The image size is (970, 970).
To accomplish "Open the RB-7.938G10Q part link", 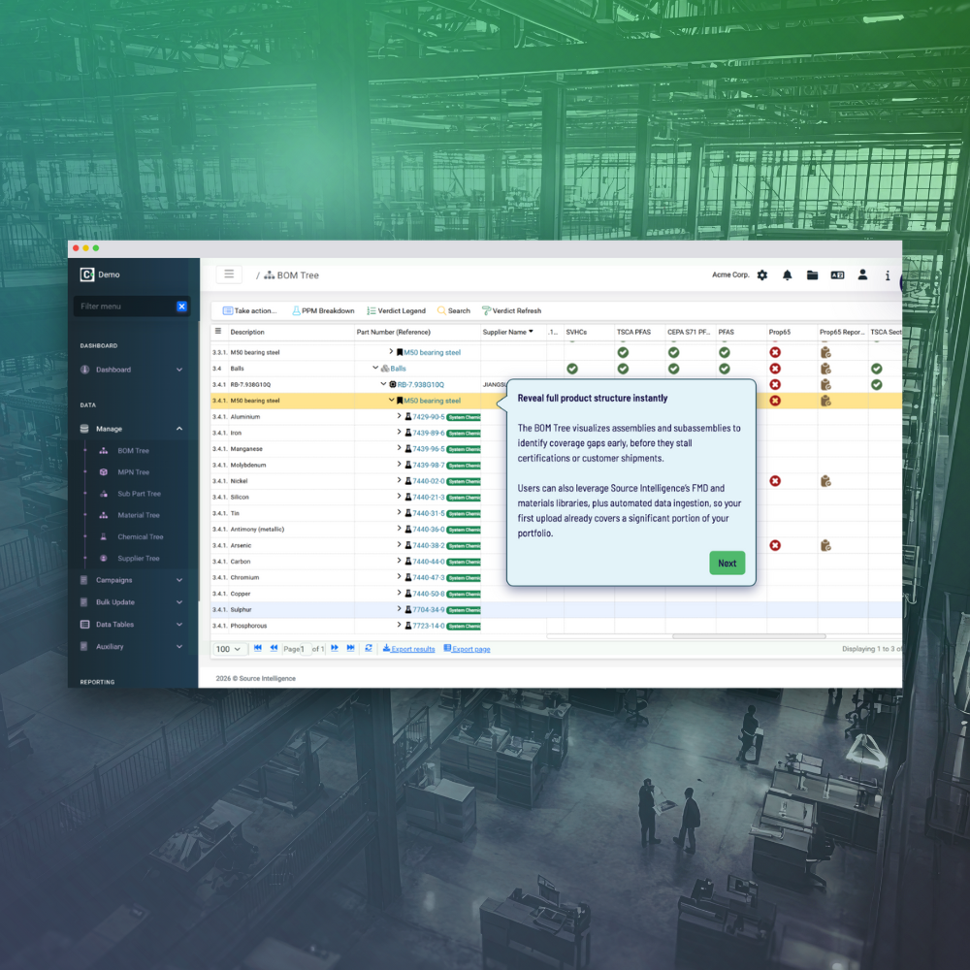I will pos(421,385).
